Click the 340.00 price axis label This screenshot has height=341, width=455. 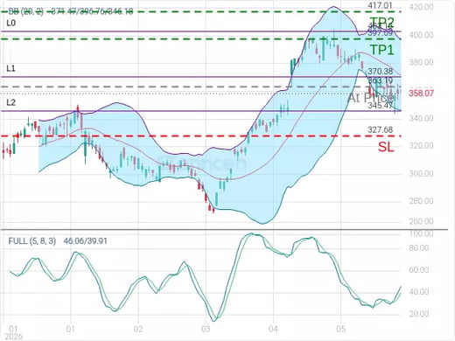click(x=421, y=118)
